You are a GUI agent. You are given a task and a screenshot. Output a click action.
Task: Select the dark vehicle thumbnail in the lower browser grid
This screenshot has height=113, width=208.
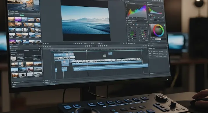pyautogui.click(x=23, y=75)
